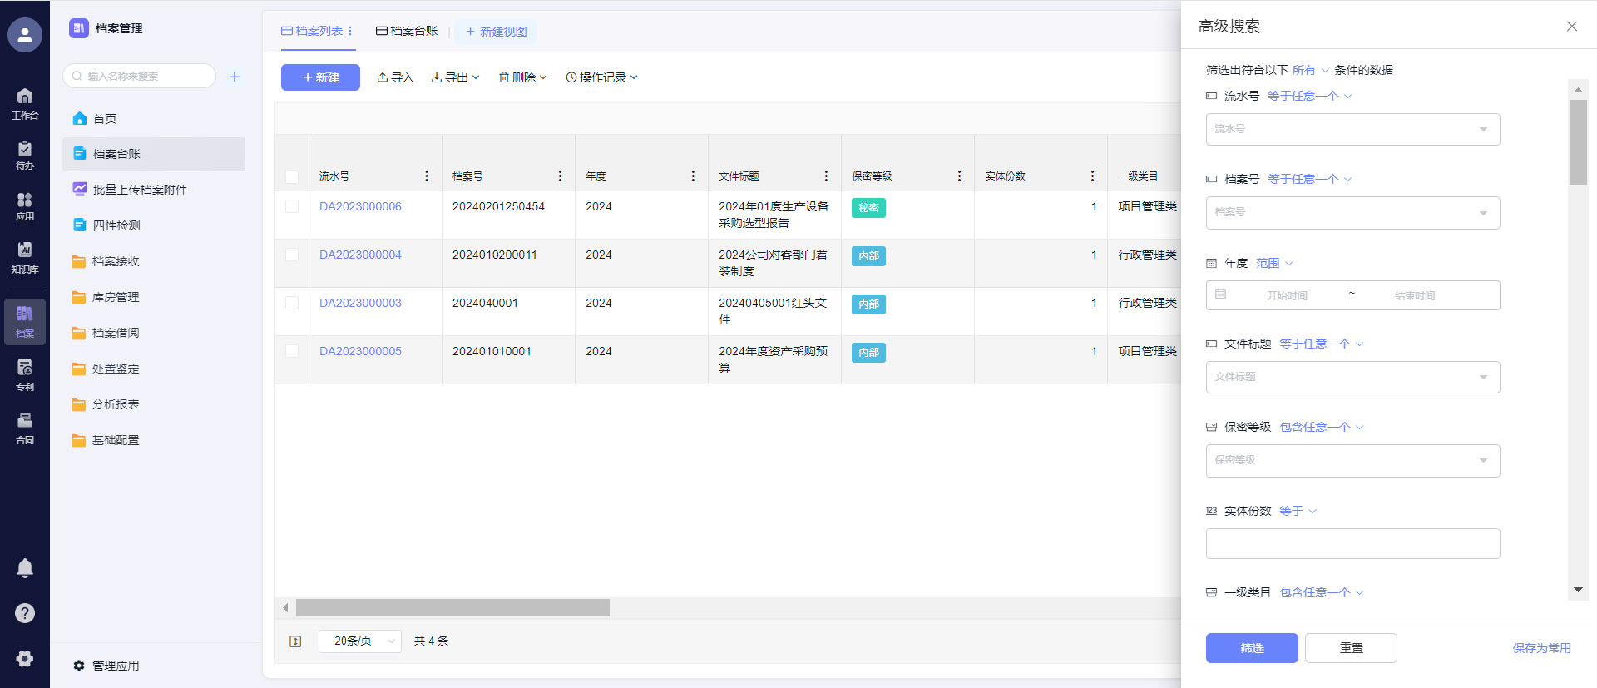Switch to the 档案台账 view tab

pyautogui.click(x=407, y=31)
